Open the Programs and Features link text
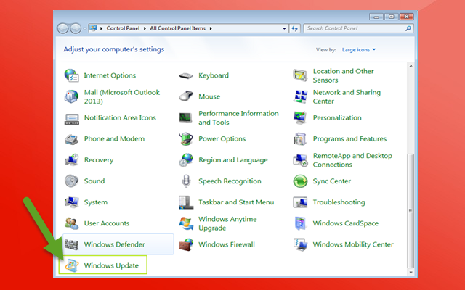This screenshot has height=290, width=465. click(x=349, y=138)
